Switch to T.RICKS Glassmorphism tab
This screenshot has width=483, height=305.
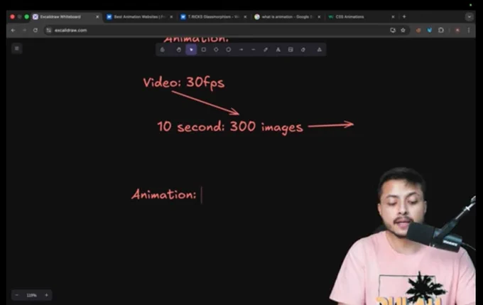(x=213, y=16)
